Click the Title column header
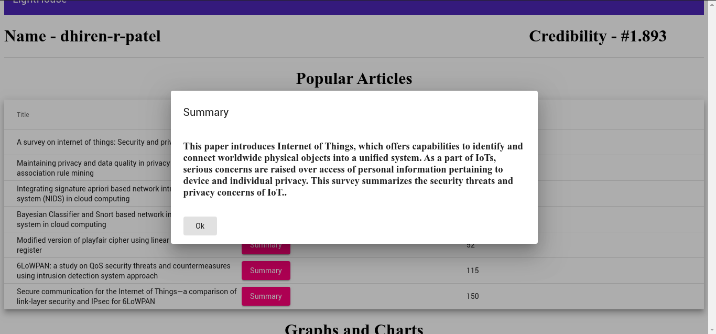The width and height of the screenshot is (716, 334). pos(23,114)
